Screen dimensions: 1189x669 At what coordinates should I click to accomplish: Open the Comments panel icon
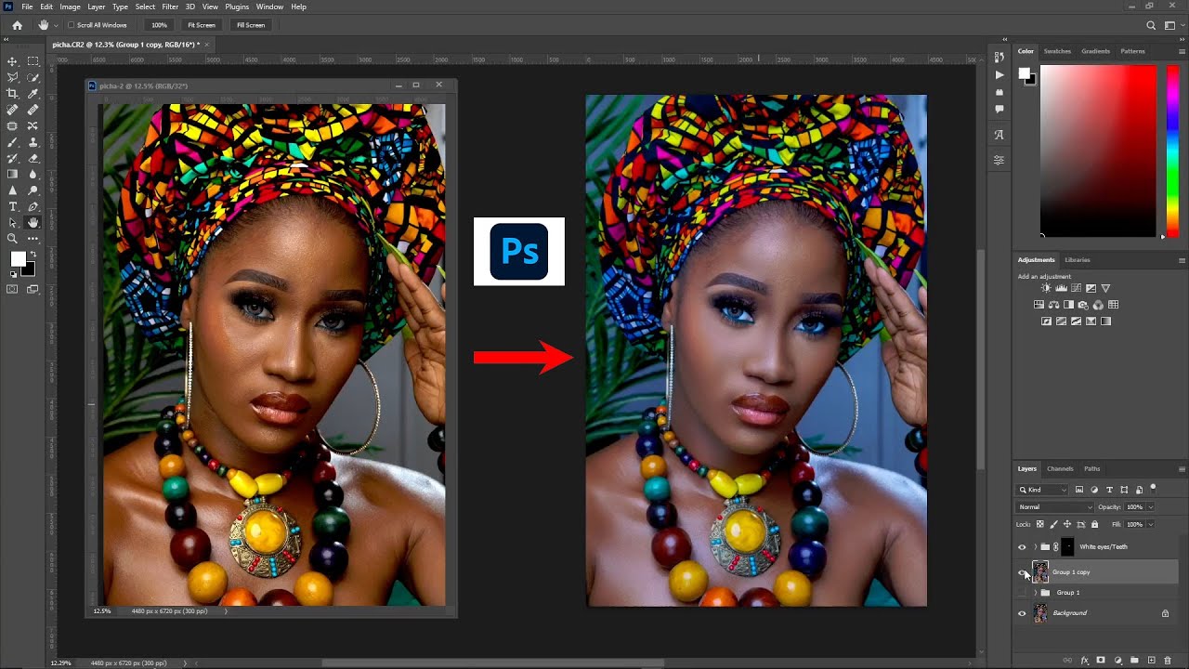pos(1000,109)
